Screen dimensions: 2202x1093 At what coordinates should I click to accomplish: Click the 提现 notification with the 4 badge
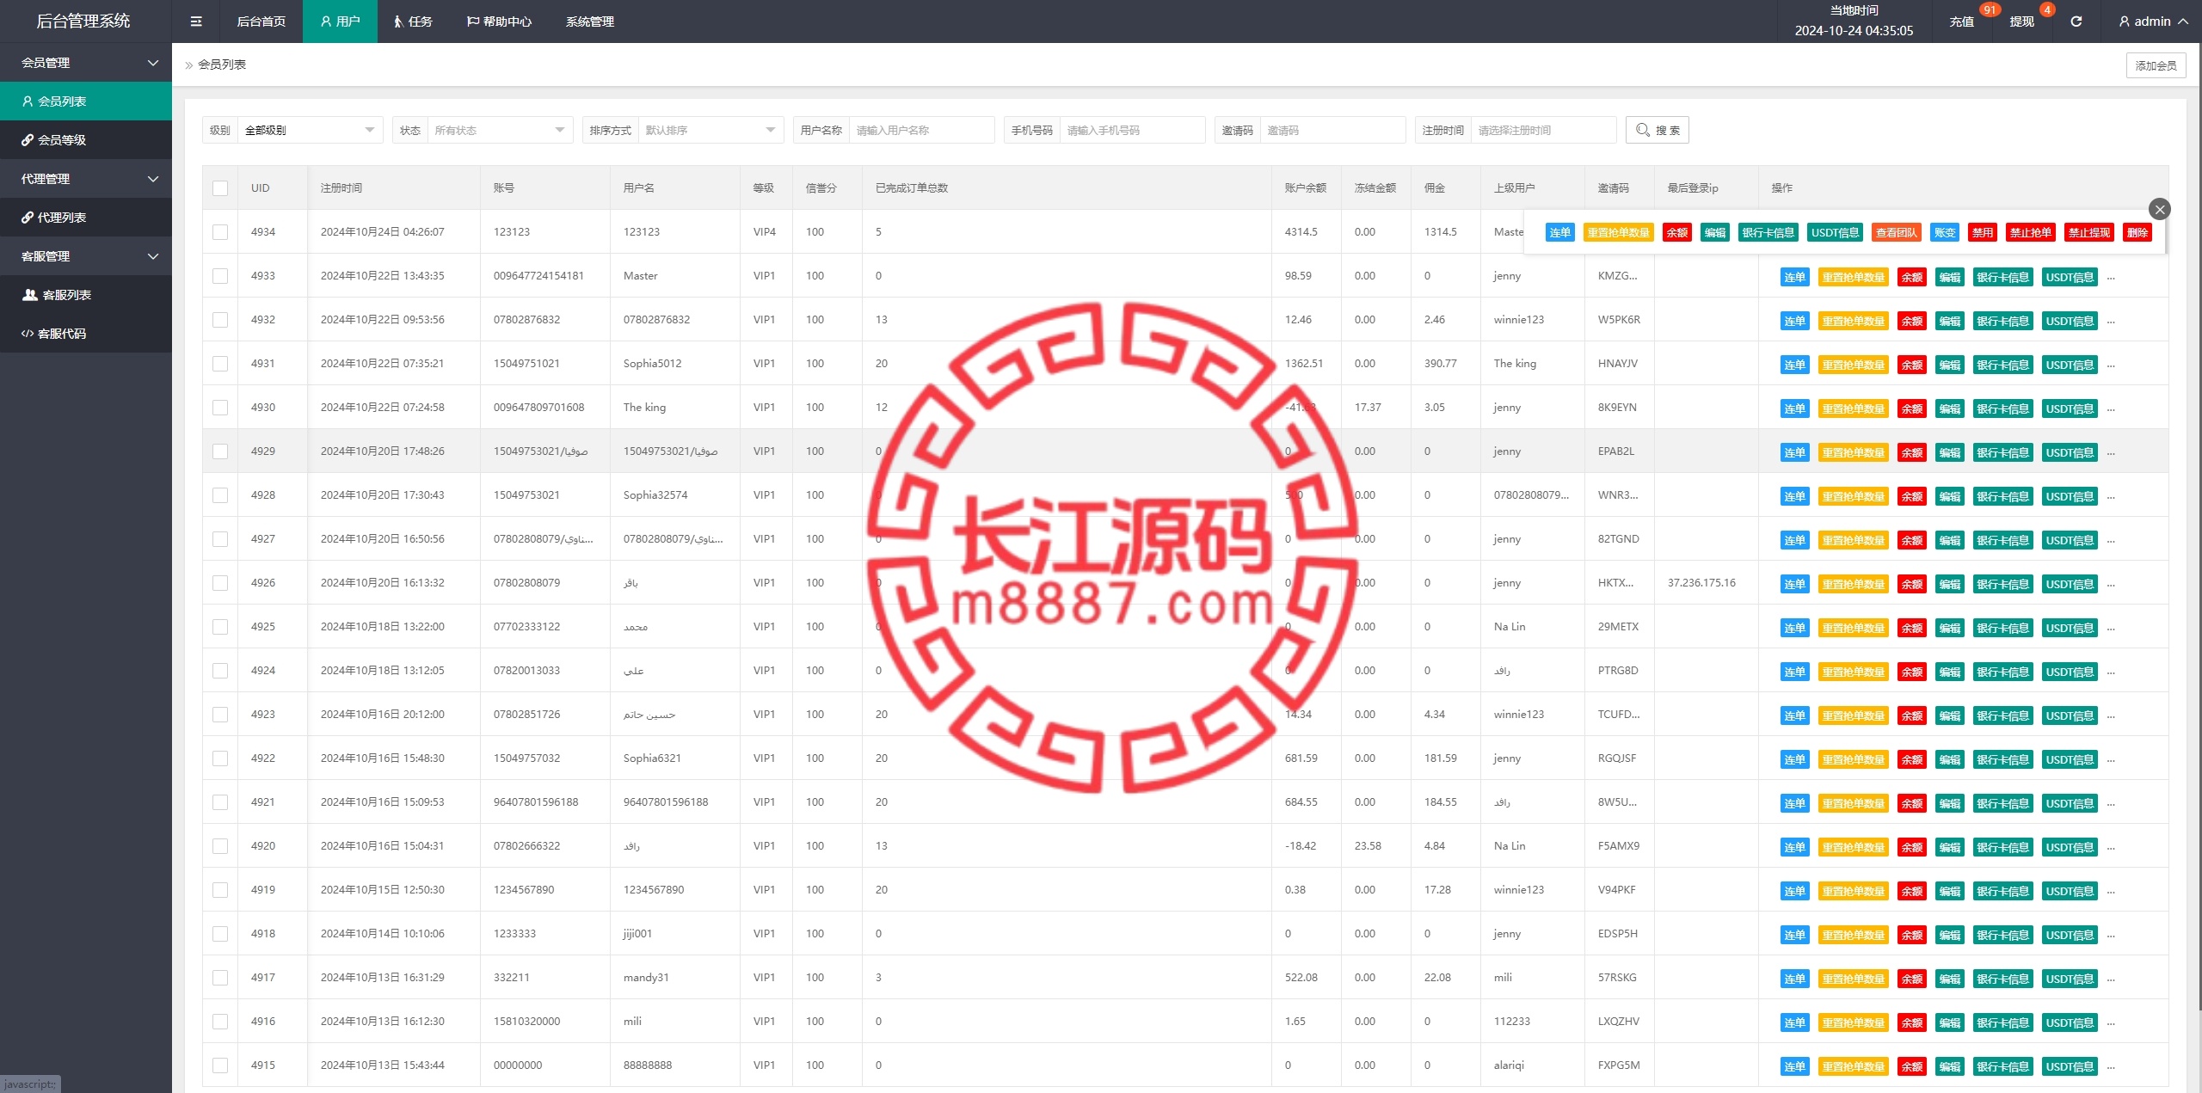pyautogui.click(x=2021, y=21)
